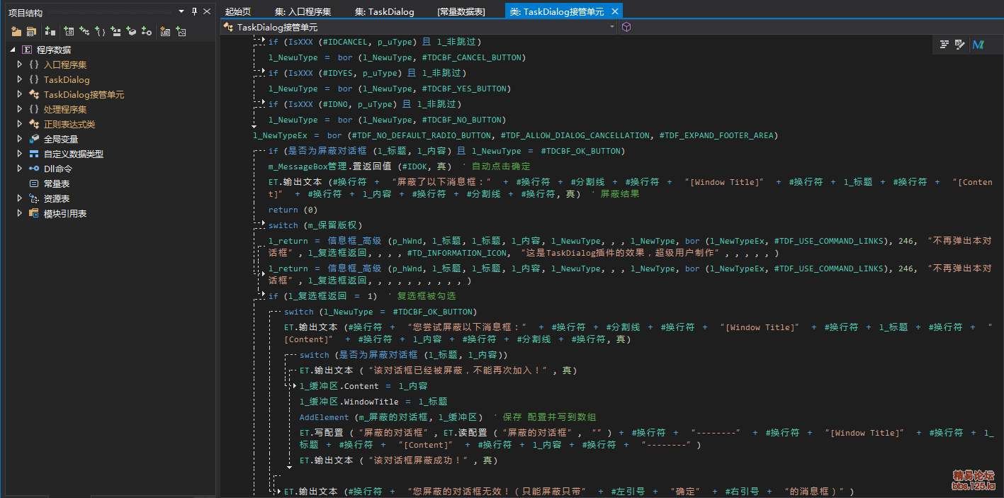1004x498 pixels.
Task: Click the 'switch (m_保留版权)' code line
Action: pos(315,225)
